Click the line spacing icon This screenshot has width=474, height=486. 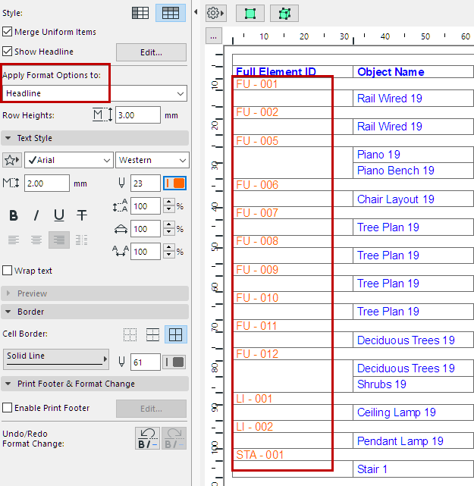click(121, 205)
